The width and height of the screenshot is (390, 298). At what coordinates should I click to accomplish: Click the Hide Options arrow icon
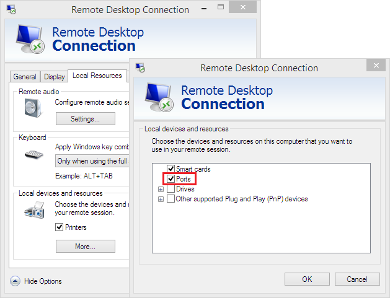16,281
